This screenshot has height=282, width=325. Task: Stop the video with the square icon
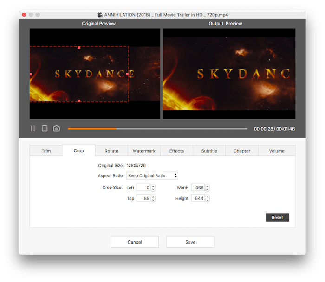pyautogui.click(x=45, y=128)
